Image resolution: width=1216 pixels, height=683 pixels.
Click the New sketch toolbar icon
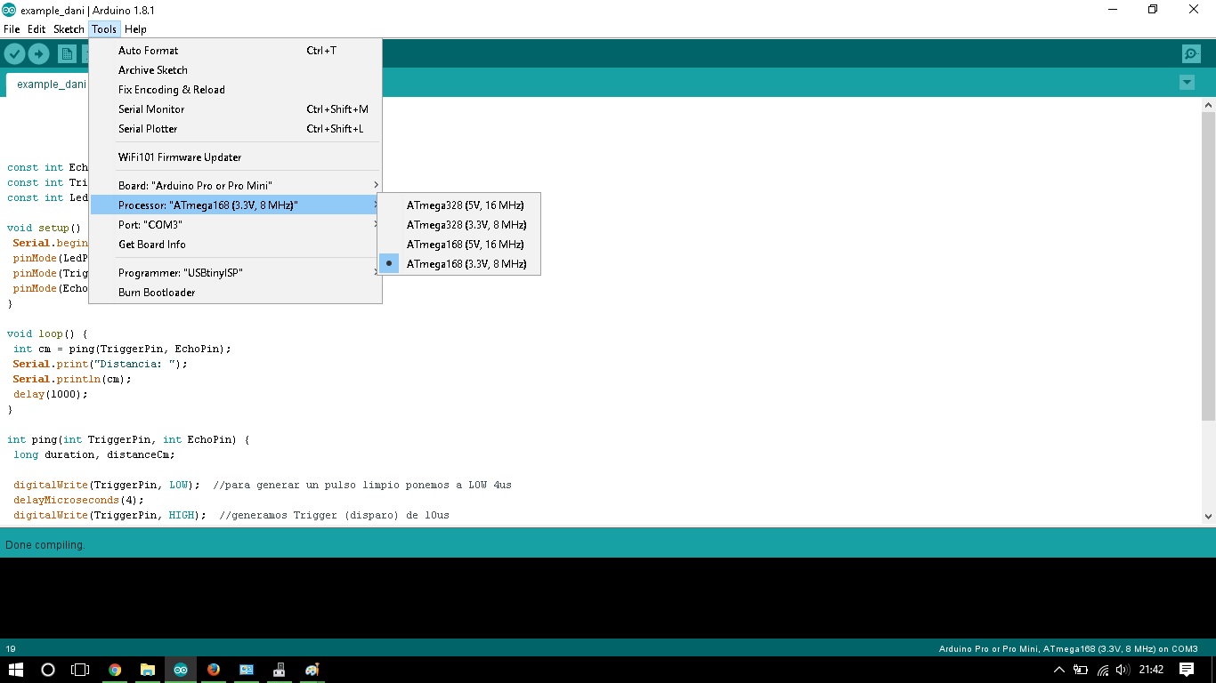(x=67, y=54)
